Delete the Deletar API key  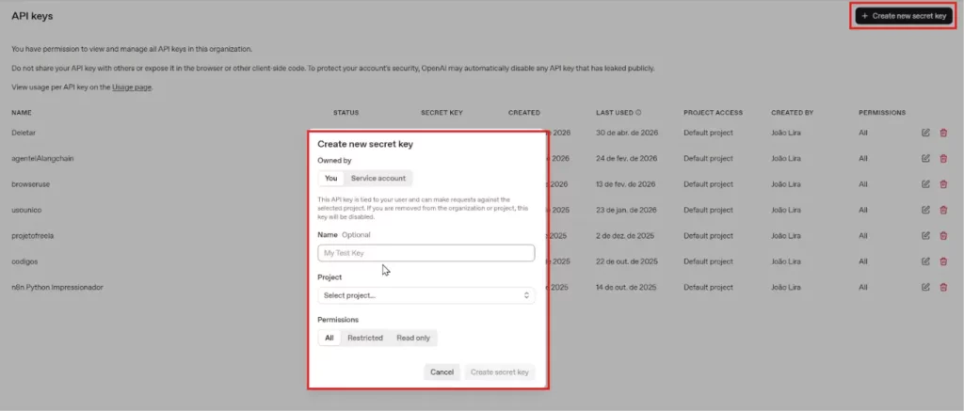[x=943, y=133]
